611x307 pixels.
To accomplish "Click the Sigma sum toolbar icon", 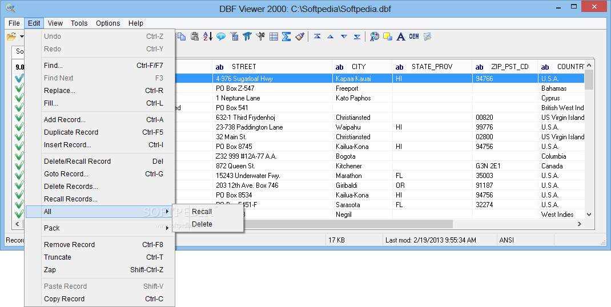I will coord(287,36).
